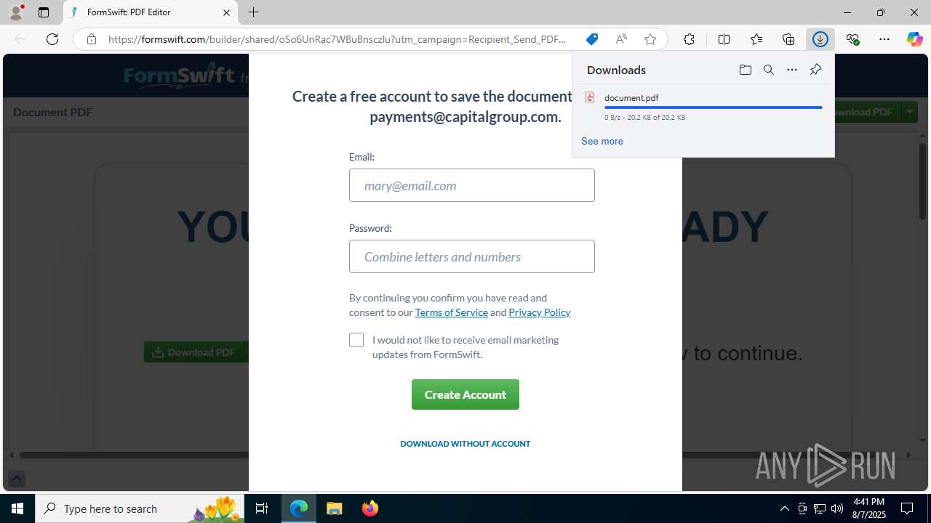
Task: Expand the green Download PDF dropdown arrow
Action: pyautogui.click(x=909, y=112)
